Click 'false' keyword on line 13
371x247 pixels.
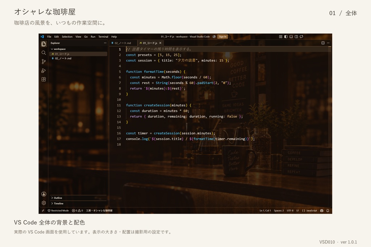pyautogui.click(x=232, y=116)
